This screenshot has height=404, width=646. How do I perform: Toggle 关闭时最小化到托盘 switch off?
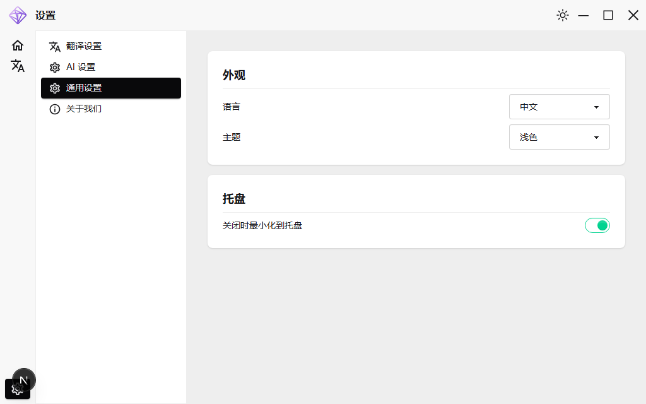coord(597,225)
